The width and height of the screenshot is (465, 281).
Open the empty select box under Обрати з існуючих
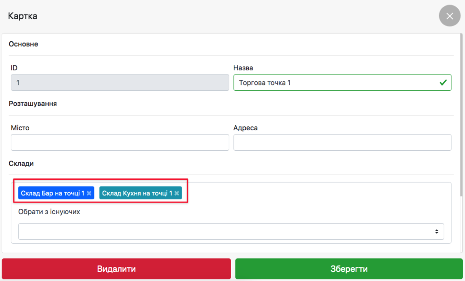(227, 232)
